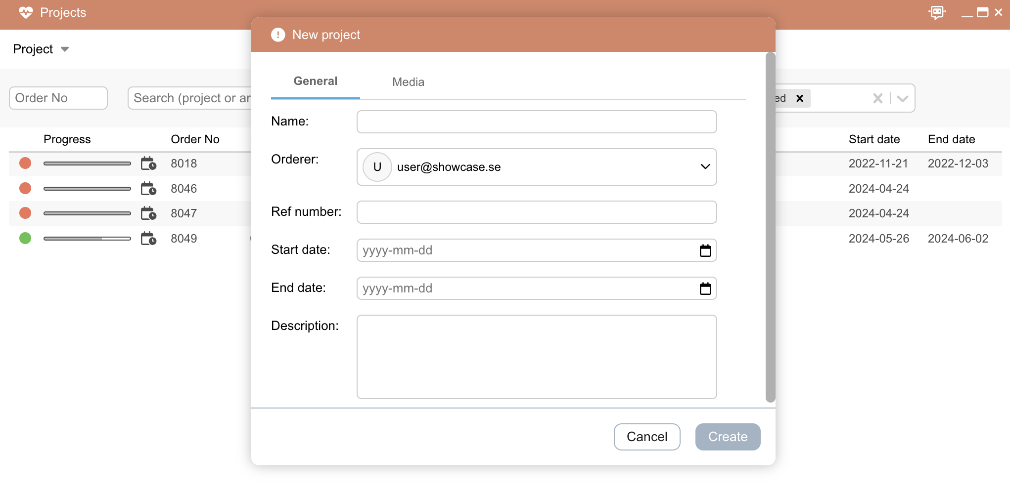Viewport: 1010px width, 491px height.
Task: Click the Projects app logo icon
Action: (x=26, y=12)
